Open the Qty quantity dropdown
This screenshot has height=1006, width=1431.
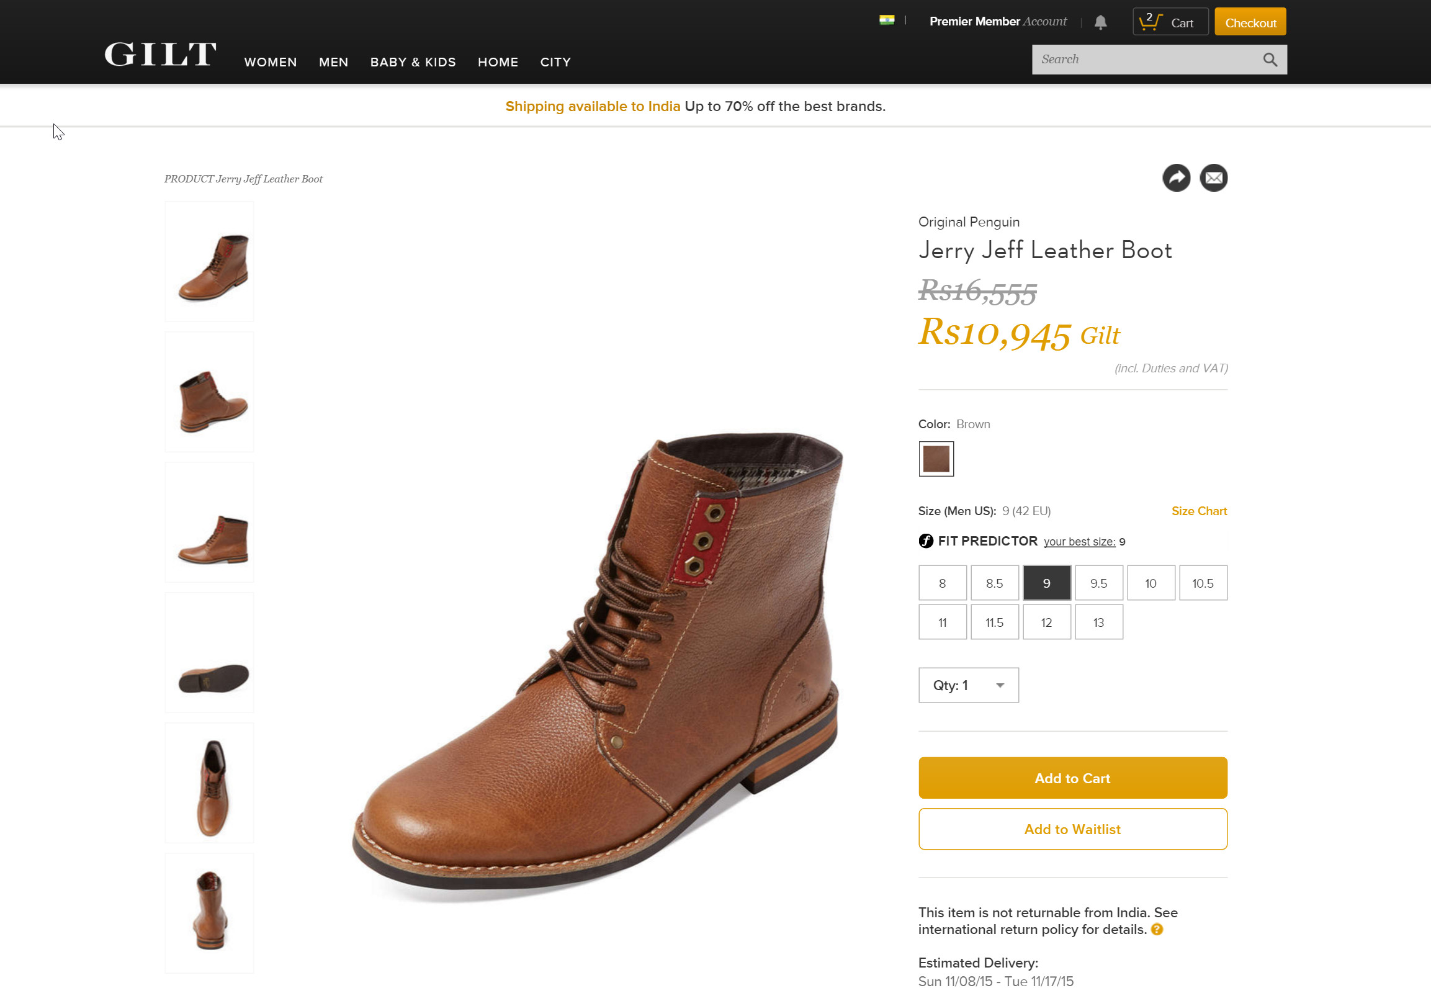[x=968, y=685]
